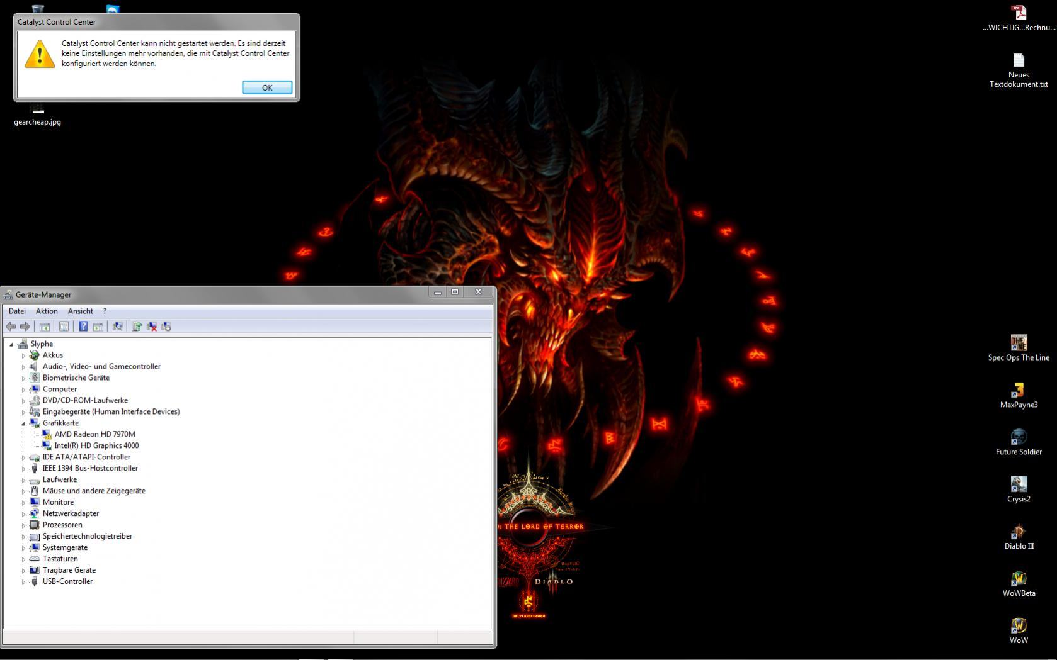Expand Audio-, Video- und Gamecontroller
The width and height of the screenshot is (1057, 660).
tap(23, 367)
